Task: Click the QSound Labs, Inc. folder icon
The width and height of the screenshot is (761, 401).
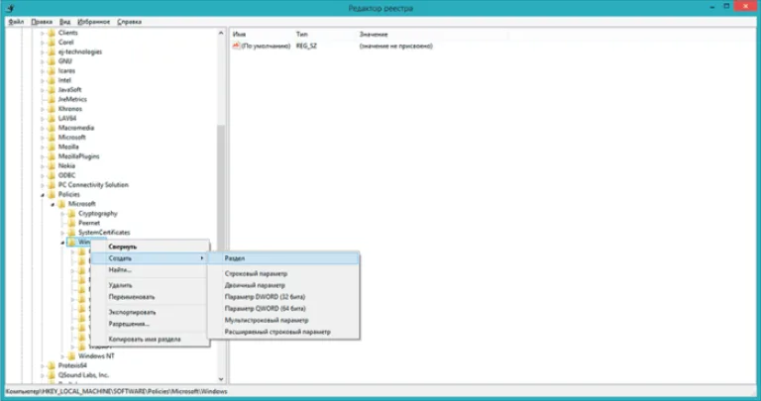Action: pyautogui.click(x=52, y=375)
